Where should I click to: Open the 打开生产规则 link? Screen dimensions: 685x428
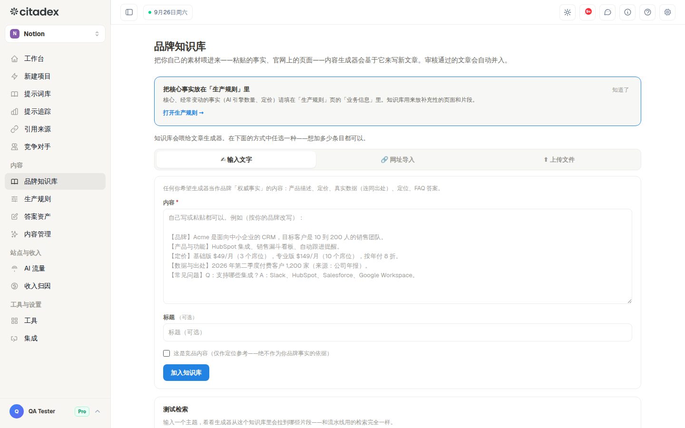coord(183,113)
